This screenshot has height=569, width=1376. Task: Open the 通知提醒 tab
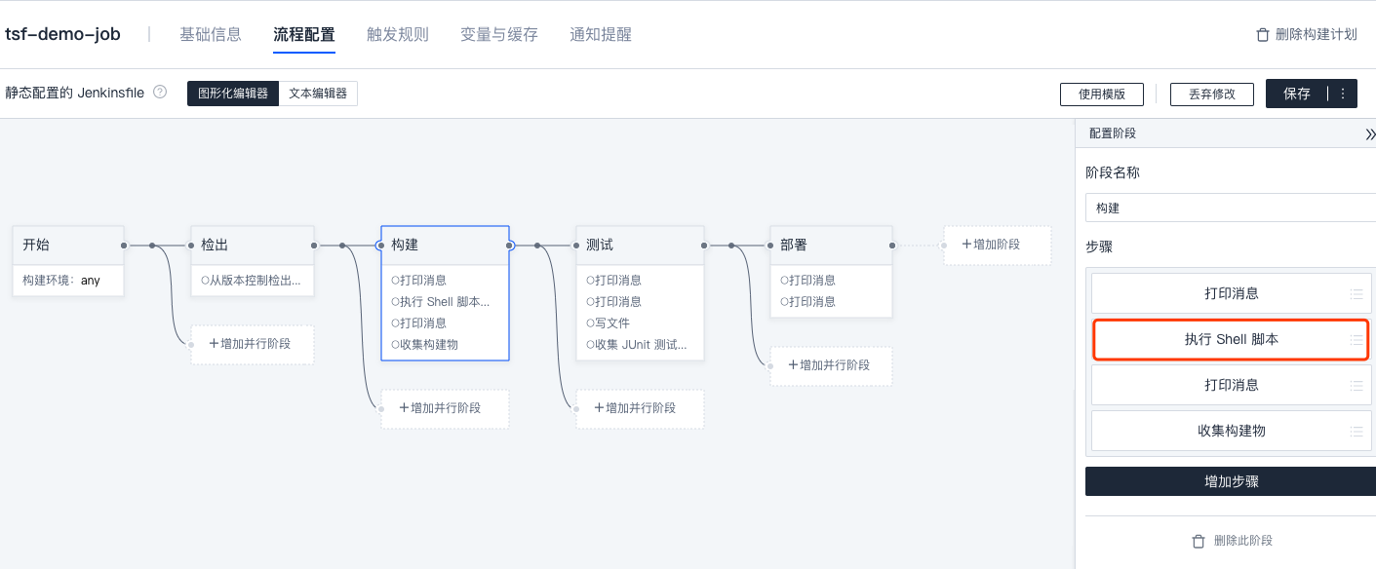click(x=600, y=33)
